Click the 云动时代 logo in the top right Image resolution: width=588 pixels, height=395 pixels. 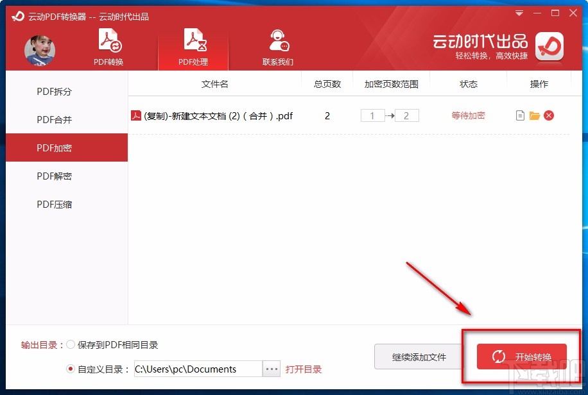pos(549,47)
